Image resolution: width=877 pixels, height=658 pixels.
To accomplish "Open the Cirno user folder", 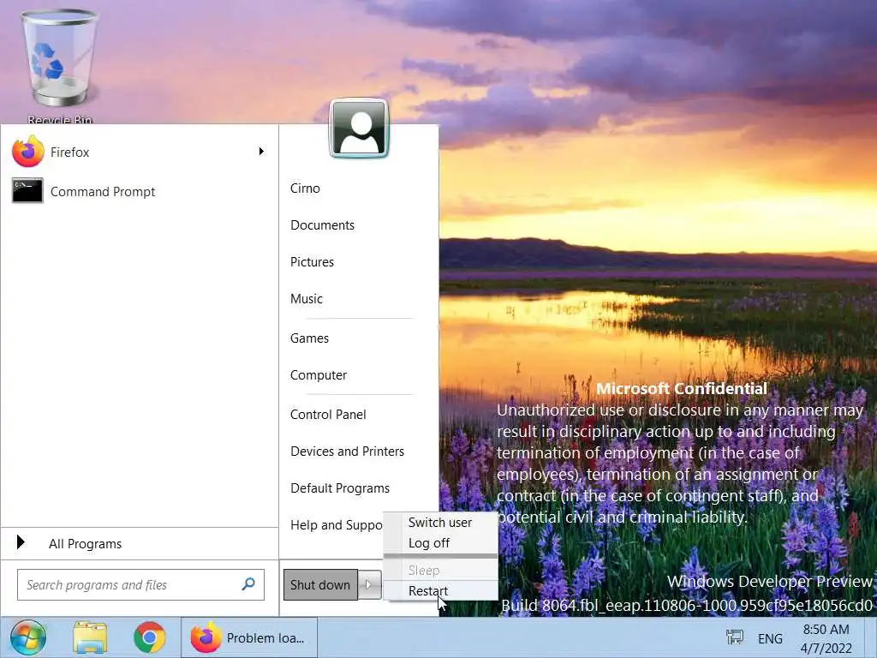I will tap(305, 188).
